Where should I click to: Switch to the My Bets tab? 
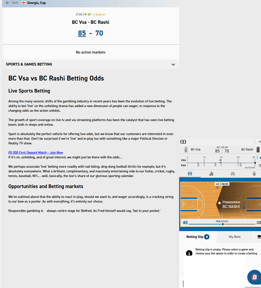point(235,237)
